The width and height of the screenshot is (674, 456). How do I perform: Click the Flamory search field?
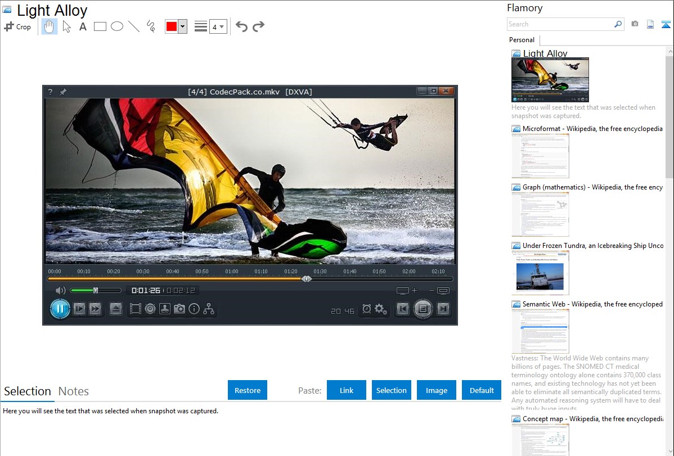point(560,24)
